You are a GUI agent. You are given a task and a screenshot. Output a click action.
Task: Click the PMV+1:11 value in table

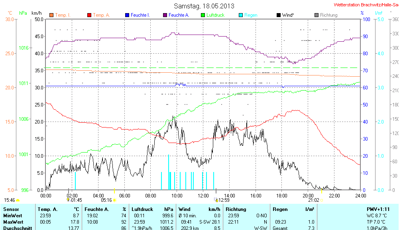(378, 209)
